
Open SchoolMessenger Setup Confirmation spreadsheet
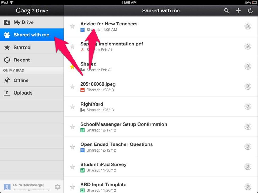pos(124,124)
